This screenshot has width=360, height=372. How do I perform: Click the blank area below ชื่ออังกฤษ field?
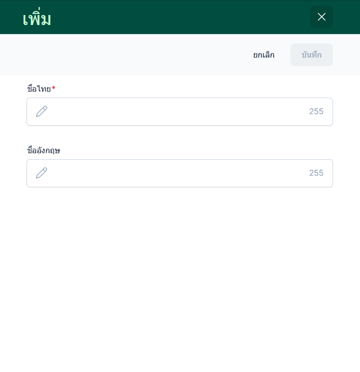[x=180, y=273]
